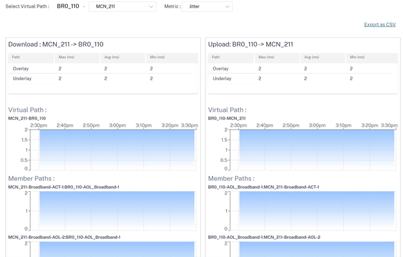Open the Jitter metric dropdown
Viewport: 403px width, 257px height.
tap(207, 6)
